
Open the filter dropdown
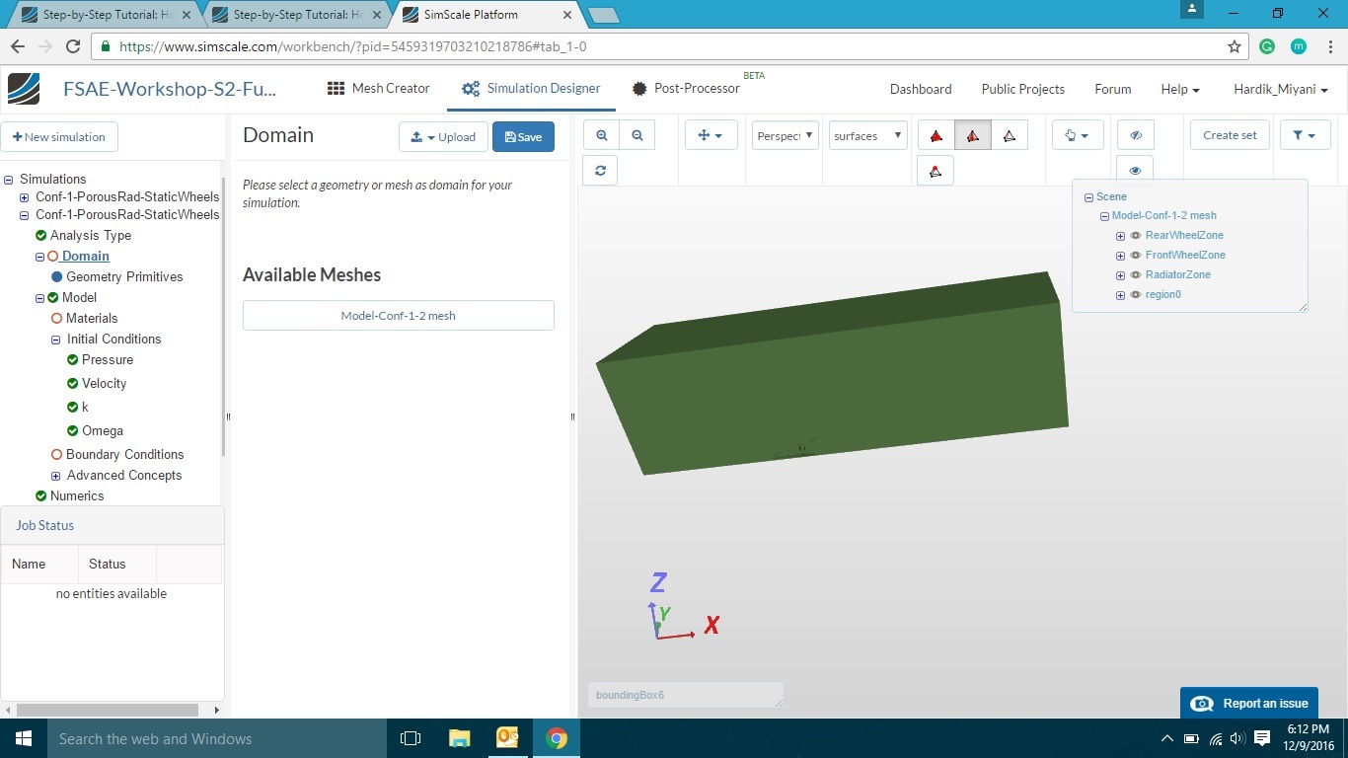tap(1305, 135)
